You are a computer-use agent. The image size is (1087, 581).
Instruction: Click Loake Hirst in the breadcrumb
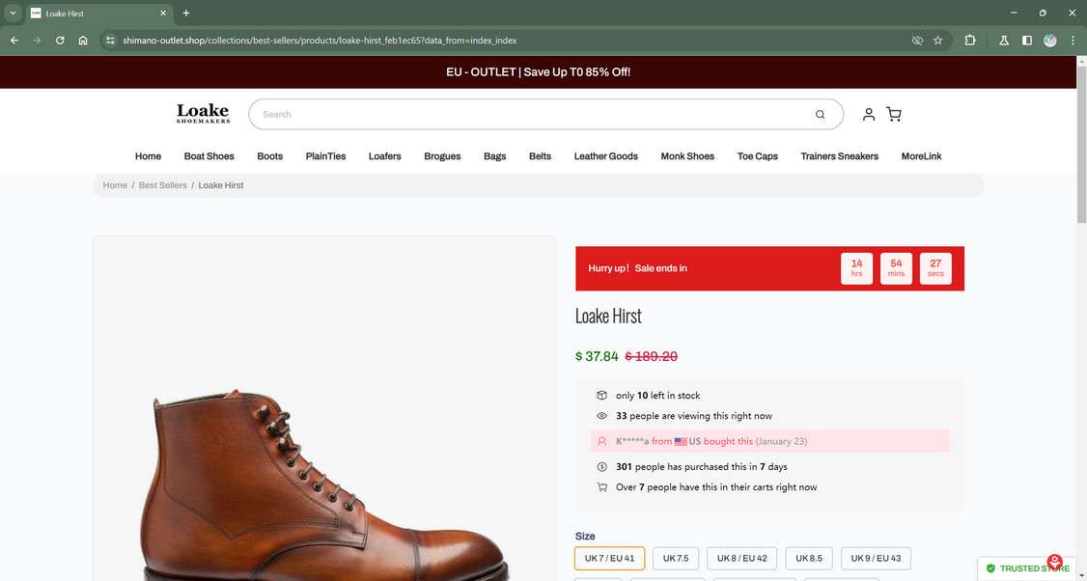(x=221, y=185)
